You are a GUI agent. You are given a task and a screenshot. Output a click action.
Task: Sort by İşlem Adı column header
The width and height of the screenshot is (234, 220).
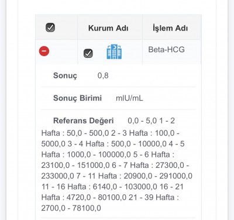pyautogui.click(x=170, y=28)
